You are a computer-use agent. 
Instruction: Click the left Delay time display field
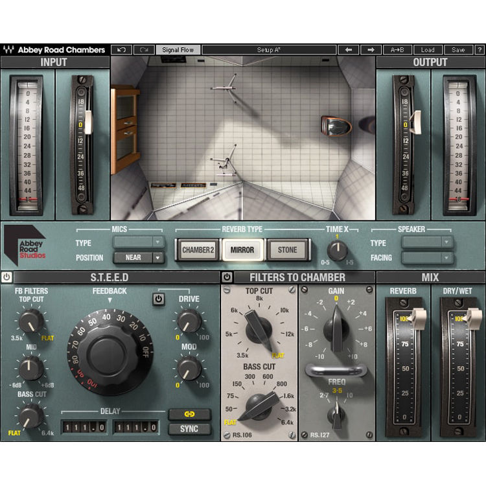coord(84,427)
